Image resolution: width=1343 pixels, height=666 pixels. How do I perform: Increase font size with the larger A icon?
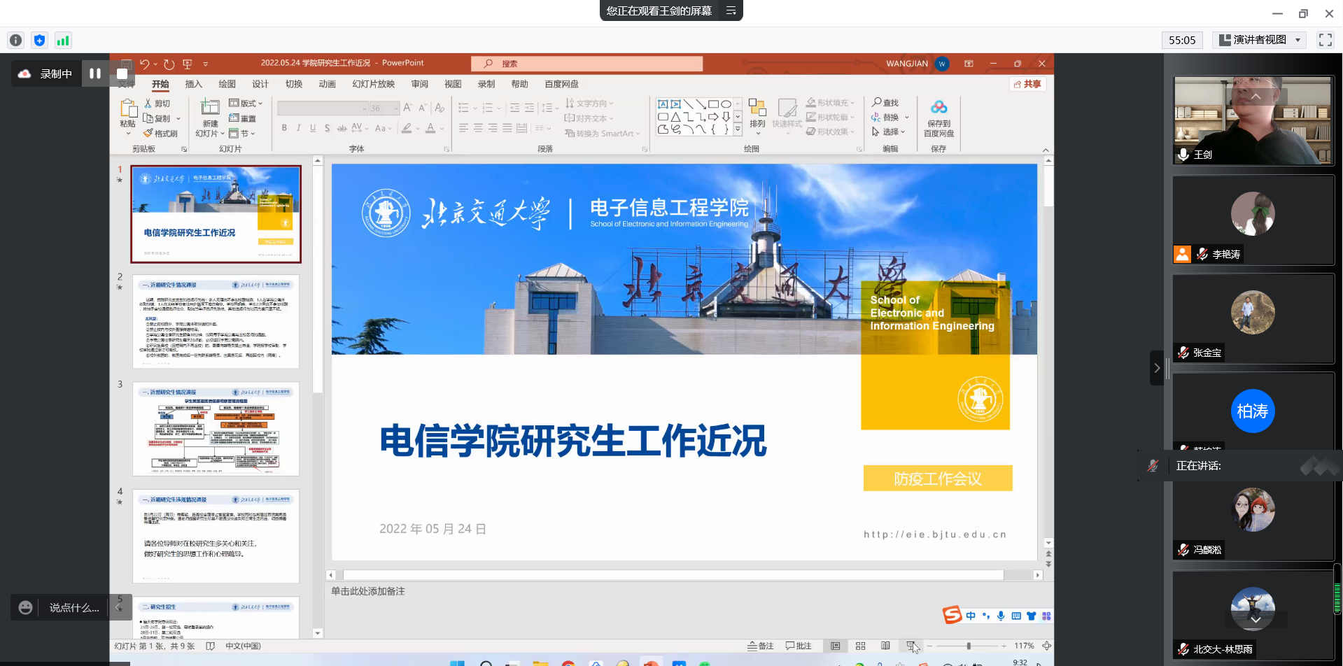[407, 108]
